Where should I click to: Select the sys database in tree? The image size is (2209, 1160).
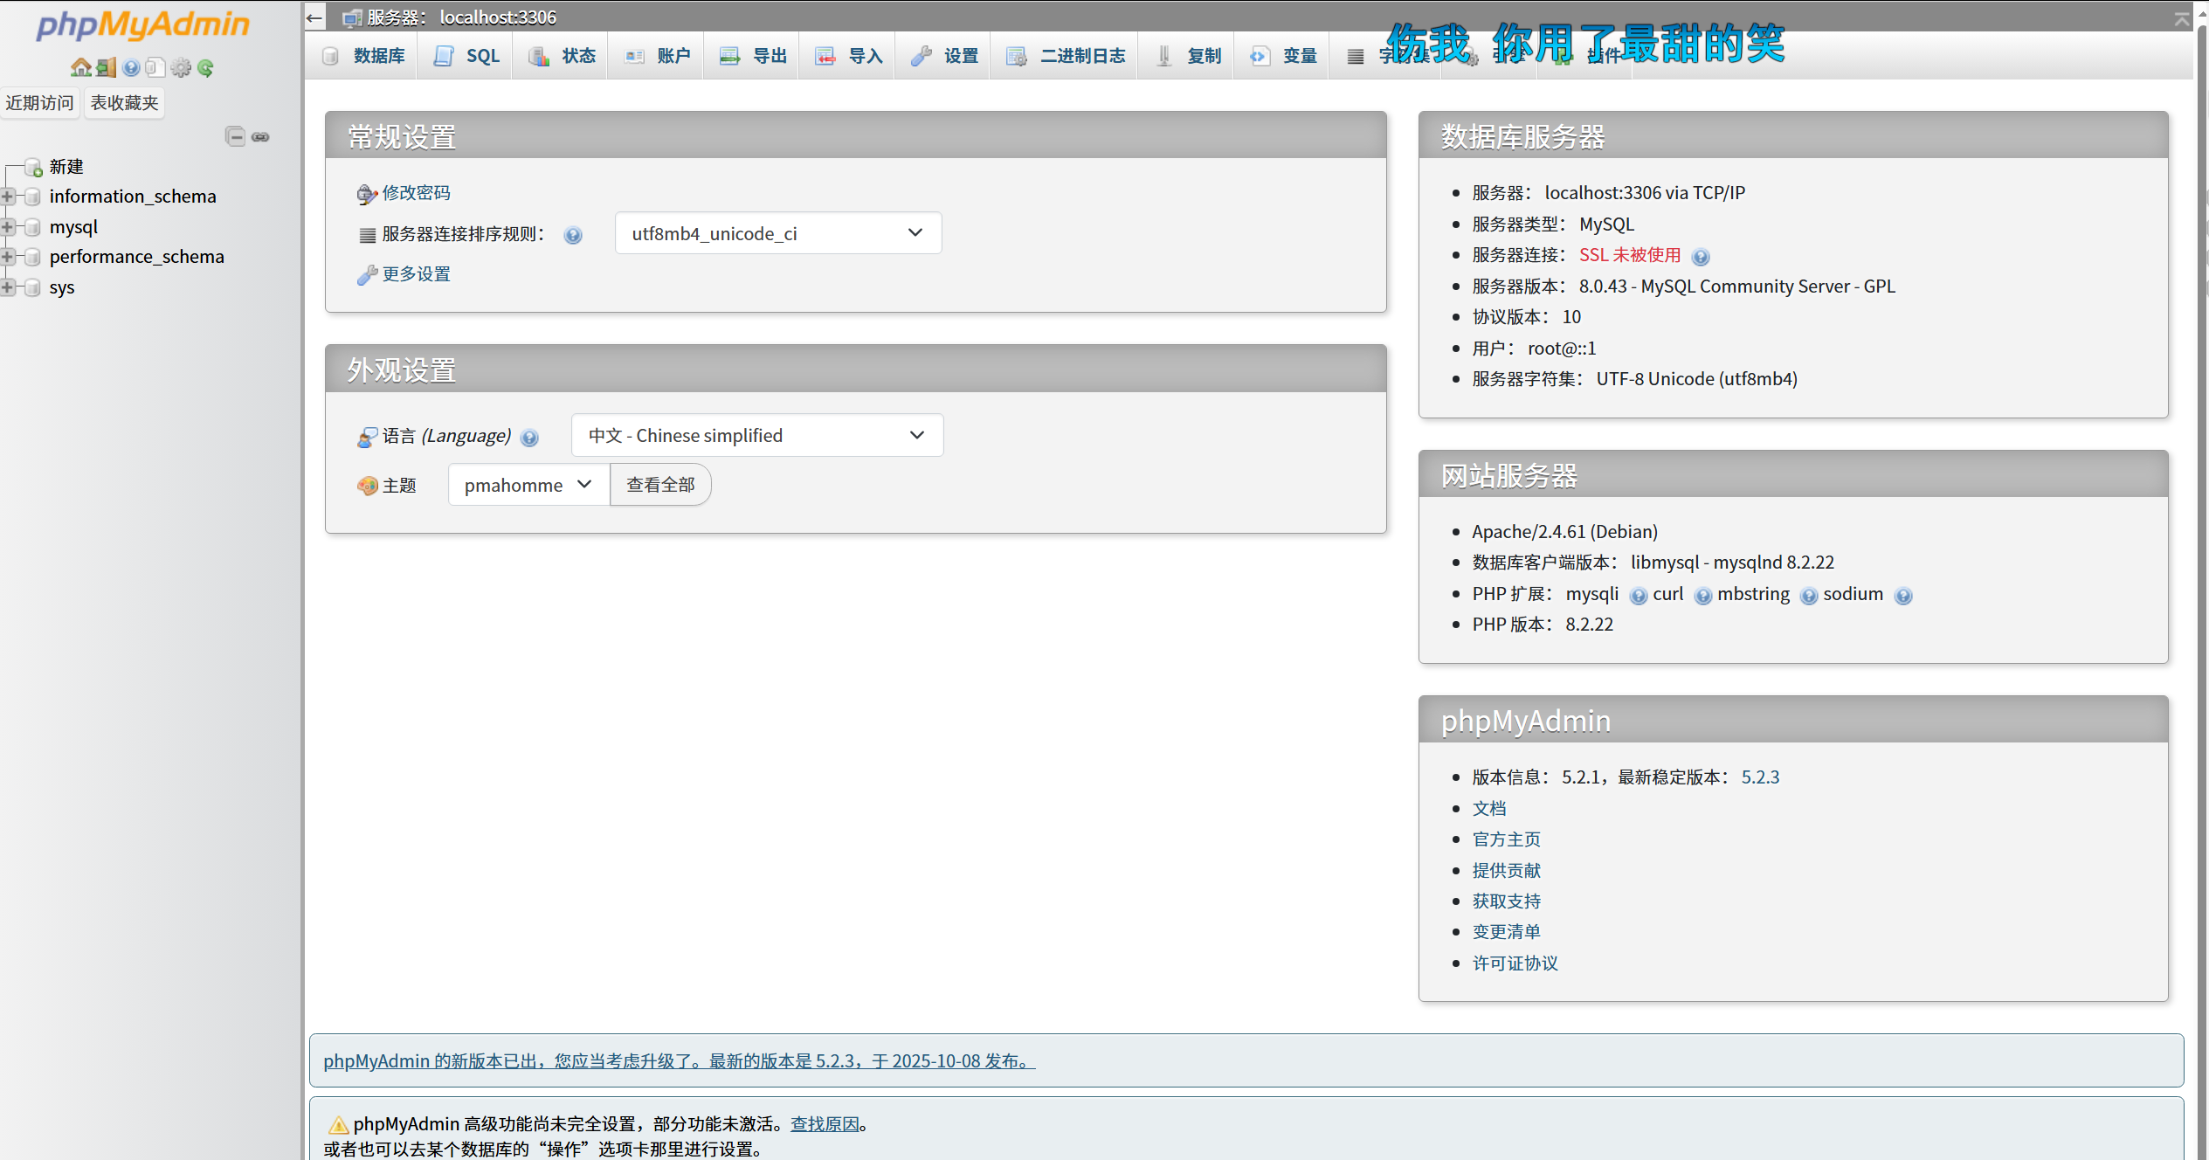point(61,287)
